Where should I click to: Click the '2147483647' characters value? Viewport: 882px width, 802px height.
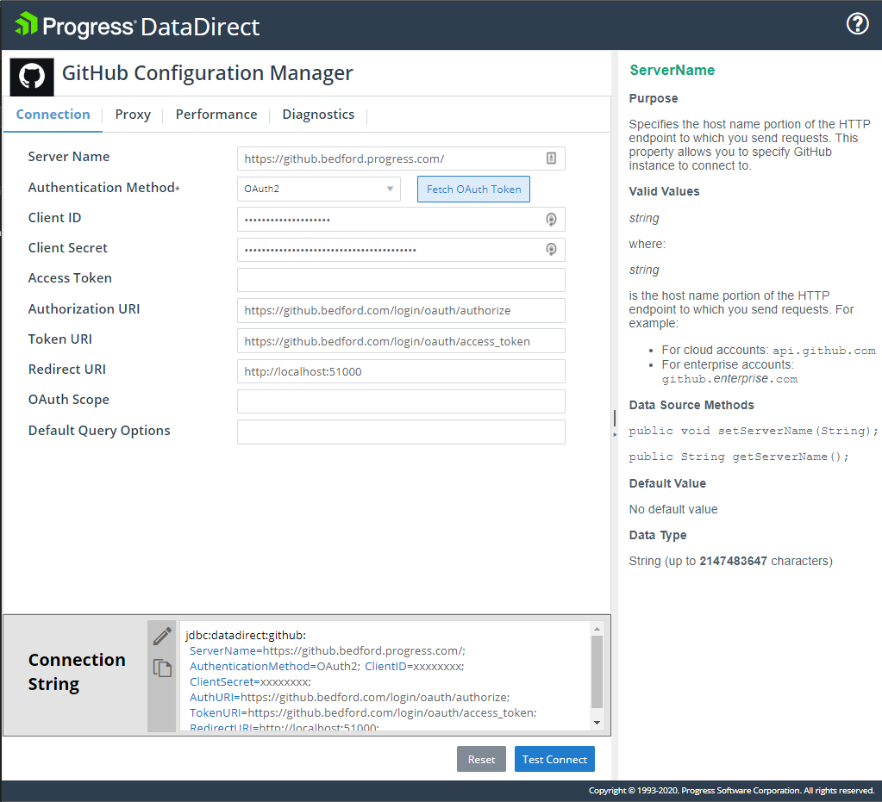(733, 561)
